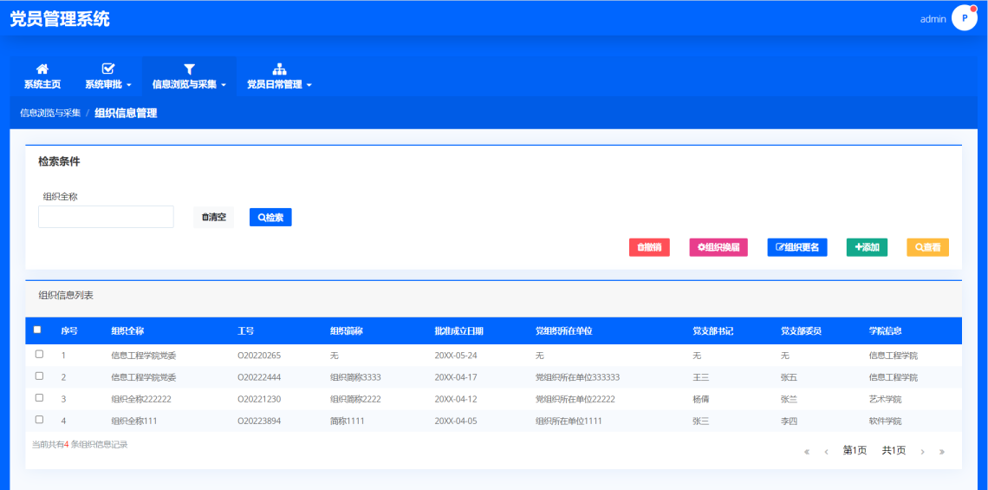Click the blue 组织更名 button
Screen dimensions: 988x490
tap(797, 247)
